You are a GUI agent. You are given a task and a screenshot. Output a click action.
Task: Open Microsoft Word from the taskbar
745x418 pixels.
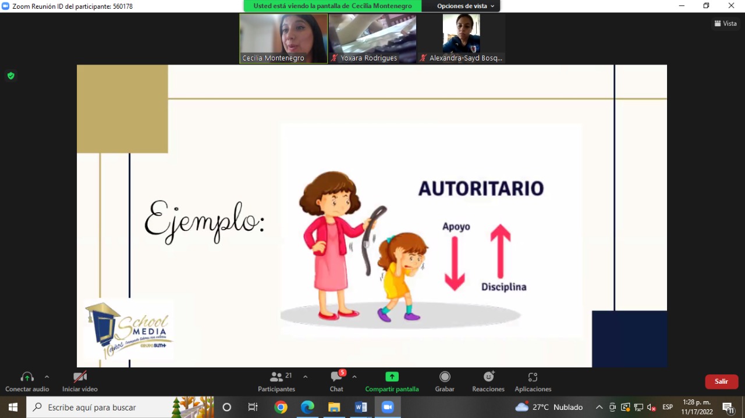tap(361, 407)
